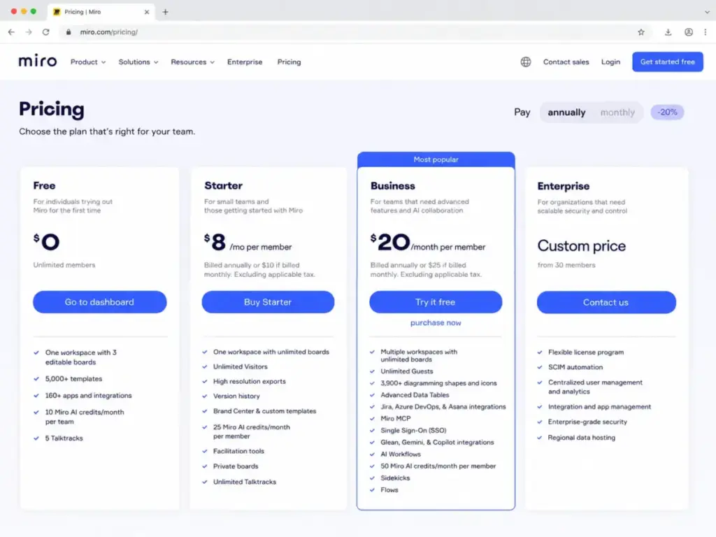Click "Flexible license program" text
The image size is (716, 537).
[x=586, y=352]
